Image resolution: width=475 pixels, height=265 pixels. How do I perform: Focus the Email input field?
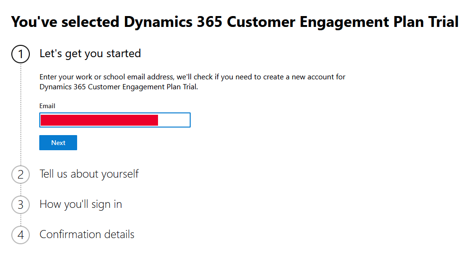tap(114, 120)
